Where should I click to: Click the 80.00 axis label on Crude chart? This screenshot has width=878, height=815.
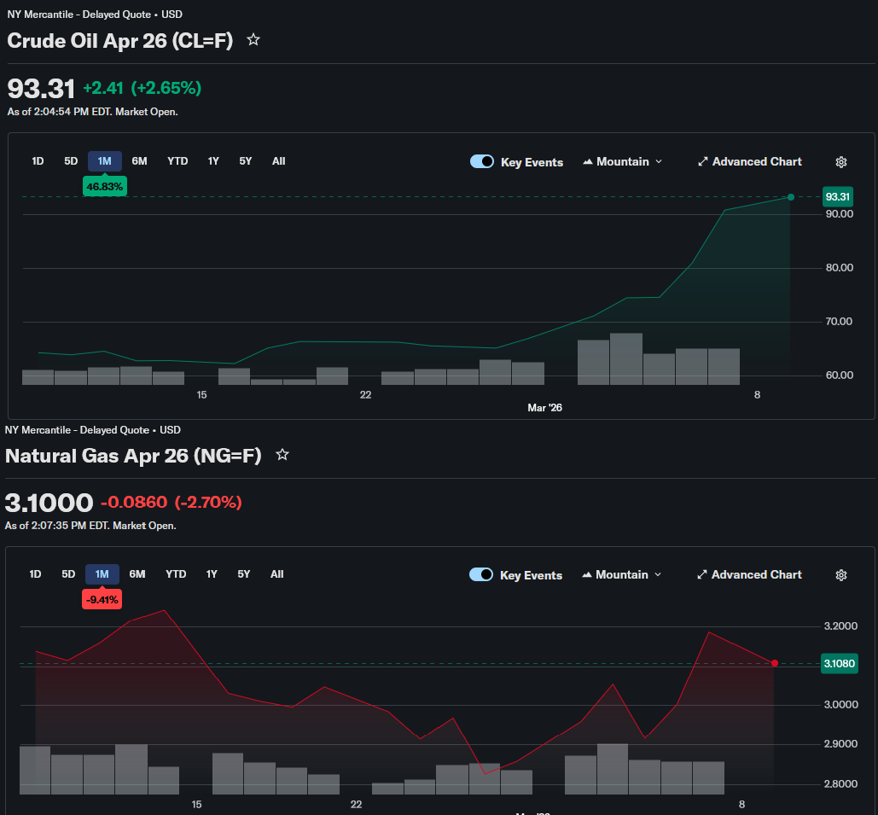[x=840, y=268]
